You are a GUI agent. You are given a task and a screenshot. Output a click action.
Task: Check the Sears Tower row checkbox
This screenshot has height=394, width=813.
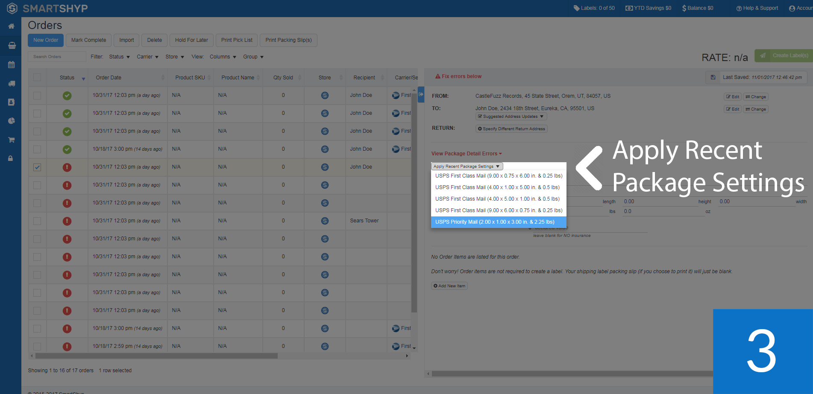(37, 221)
